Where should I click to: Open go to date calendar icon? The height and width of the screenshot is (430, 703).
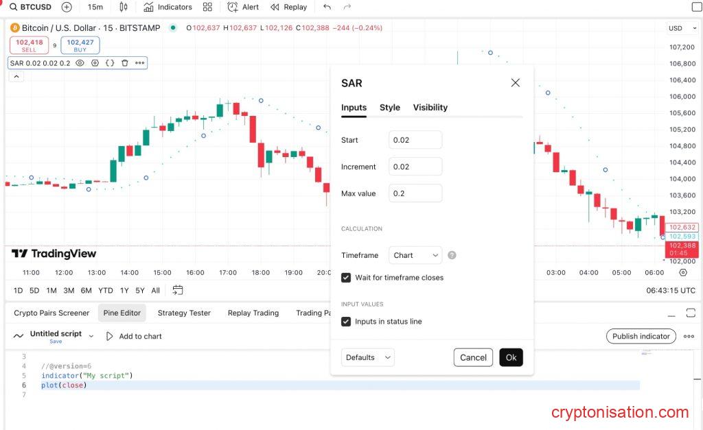coord(178,290)
